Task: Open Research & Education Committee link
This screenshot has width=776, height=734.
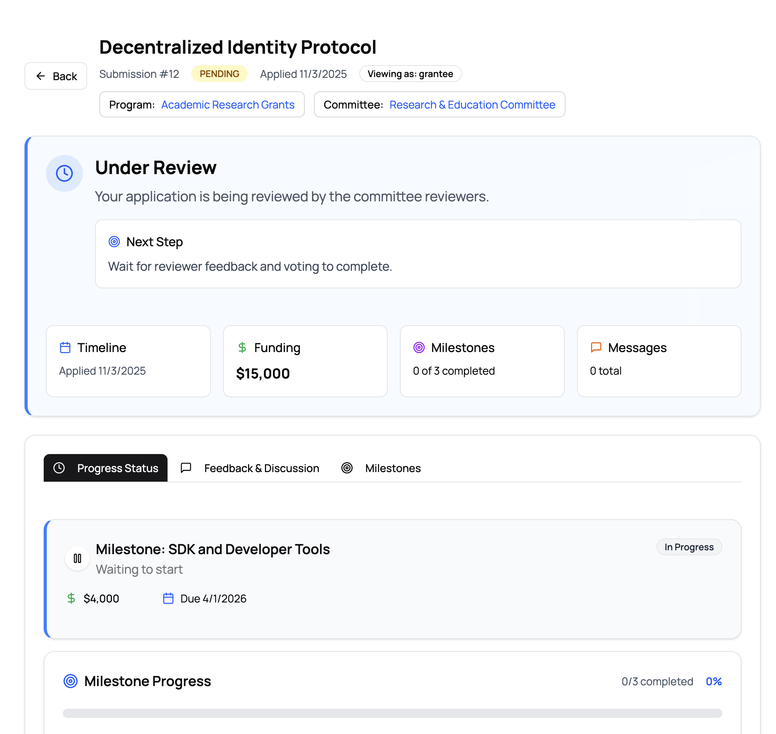Action: click(x=472, y=104)
